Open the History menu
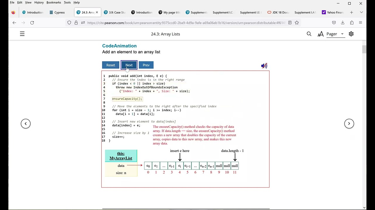The image size is (375, 210). 39,3
